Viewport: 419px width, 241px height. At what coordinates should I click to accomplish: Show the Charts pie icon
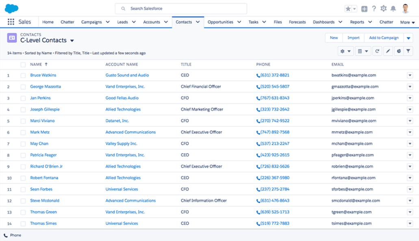pyautogui.click(x=399, y=51)
